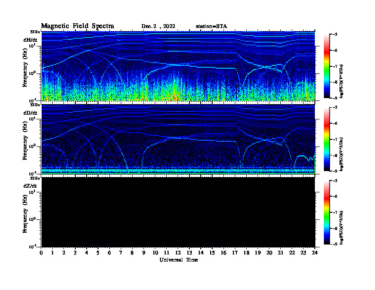
Task: Select the color bar beside the dZ/dt panel
Action: [x=327, y=212]
